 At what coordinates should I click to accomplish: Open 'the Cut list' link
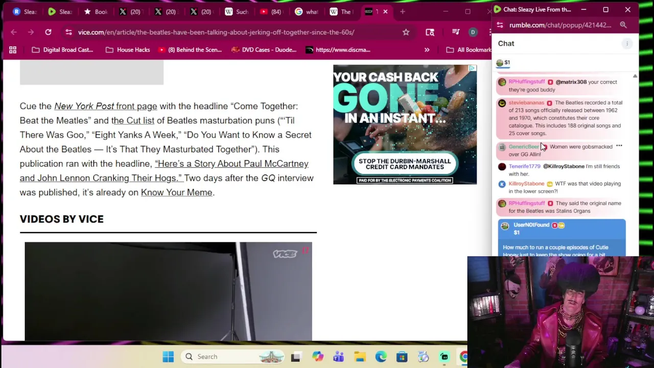click(x=133, y=120)
